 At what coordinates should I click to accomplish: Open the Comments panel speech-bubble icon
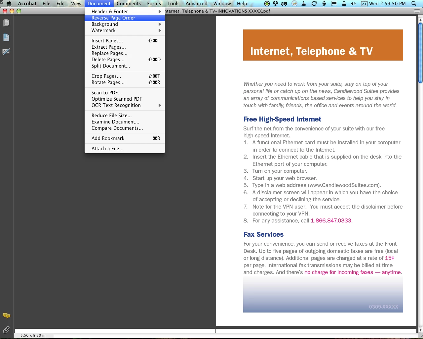tap(6, 316)
